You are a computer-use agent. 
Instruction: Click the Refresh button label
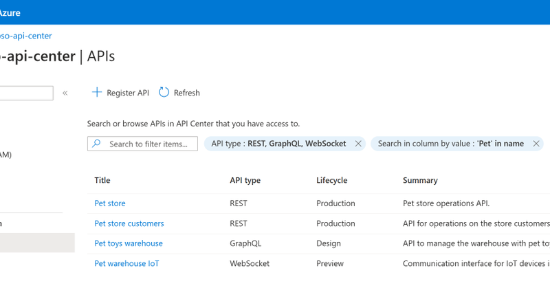tap(186, 93)
